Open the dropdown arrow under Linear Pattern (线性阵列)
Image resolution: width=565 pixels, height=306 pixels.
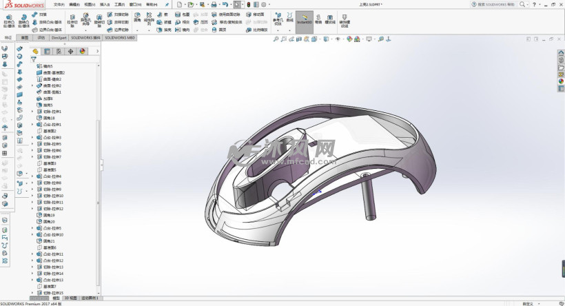[x=149, y=30]
